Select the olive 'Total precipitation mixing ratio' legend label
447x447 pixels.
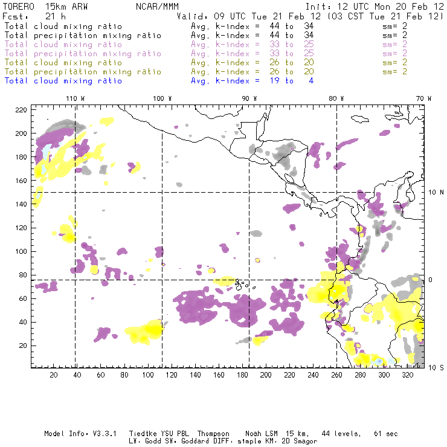(x=83, y=72)
